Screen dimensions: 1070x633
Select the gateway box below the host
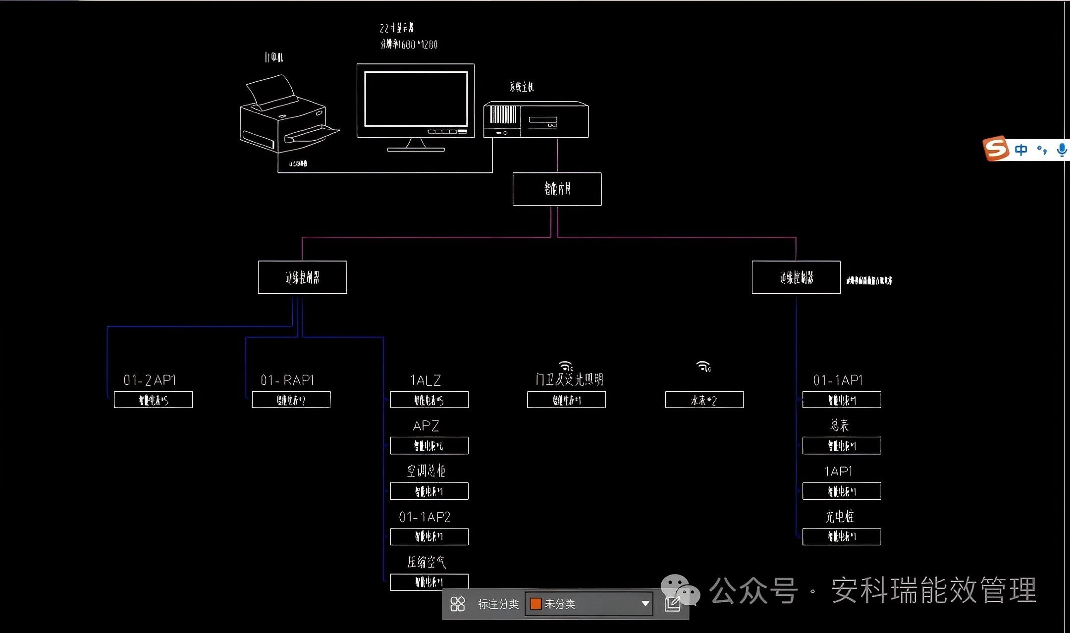coord(557,189)
